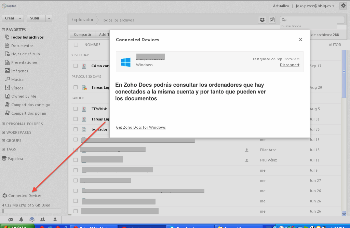Collapse the FAVORITES section
The width and height of the screenshot is (350, 228).
coord(3,30)
